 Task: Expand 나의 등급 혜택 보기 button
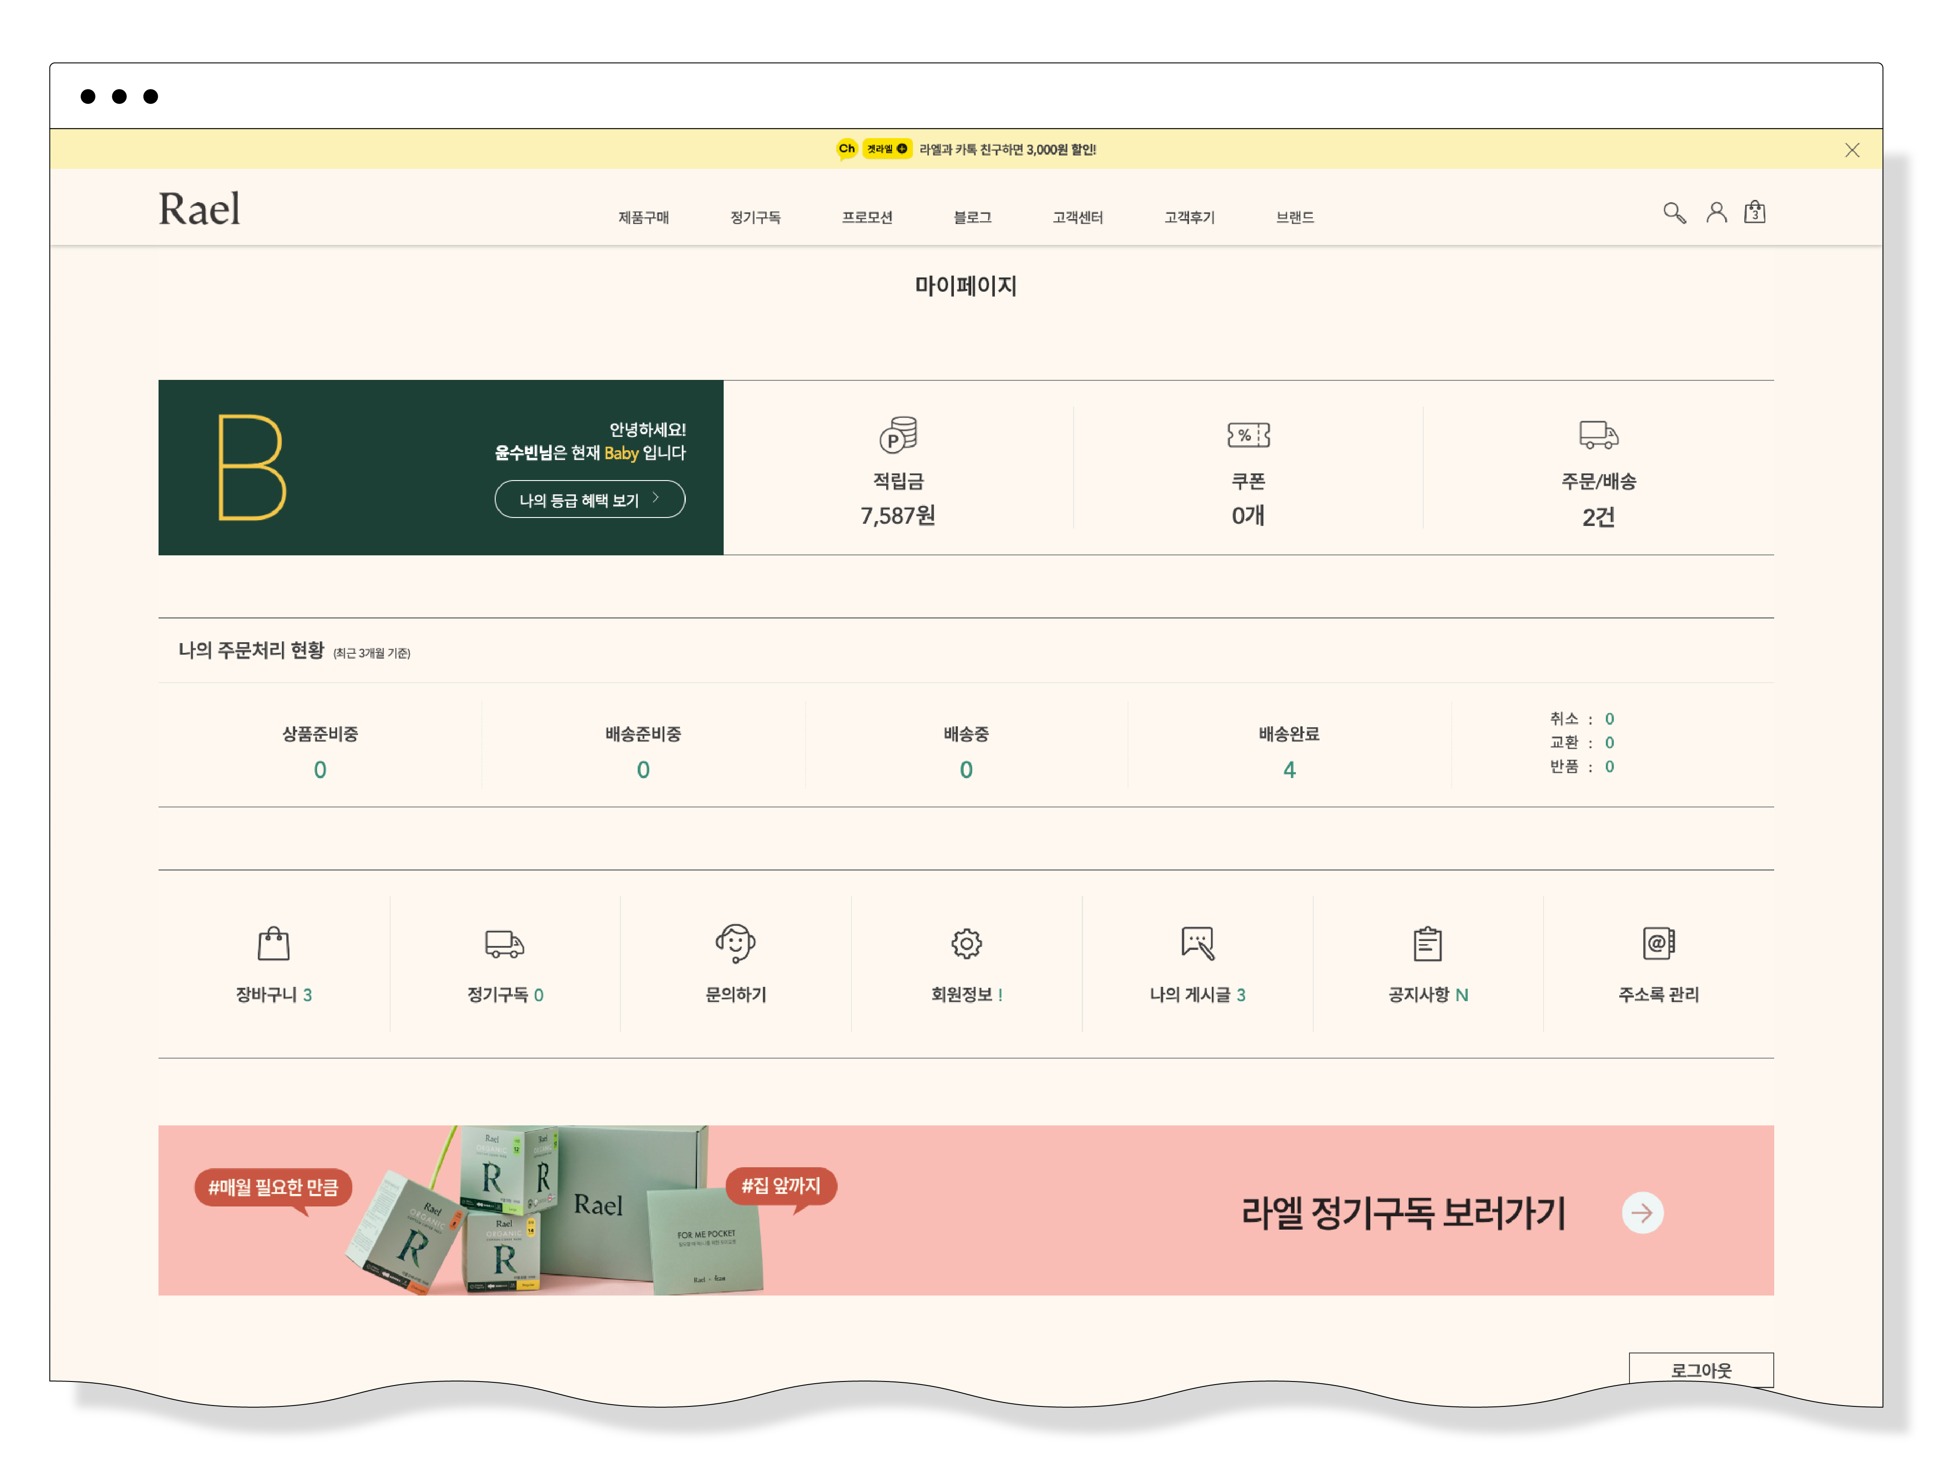pyautogui.click(x=590, y=500)
